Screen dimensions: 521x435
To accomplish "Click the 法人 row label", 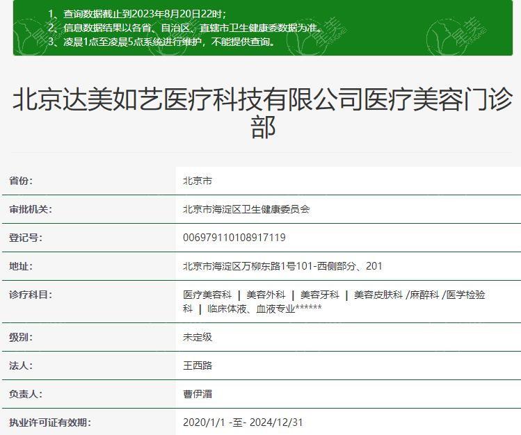I will (21, 366).
